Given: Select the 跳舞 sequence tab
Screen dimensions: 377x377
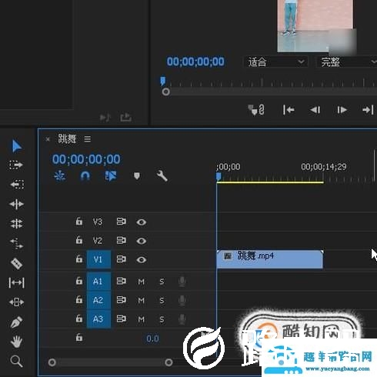Looking at the screenshot, I should click(67, 139).
